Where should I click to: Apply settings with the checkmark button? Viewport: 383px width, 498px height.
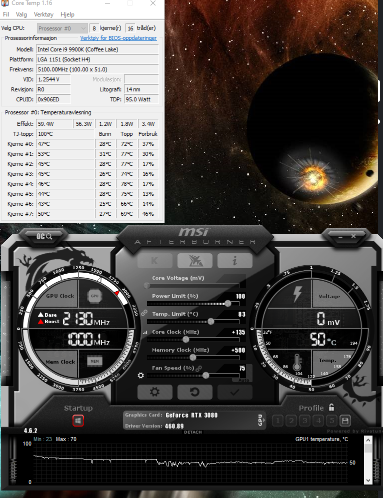[235, 392]
